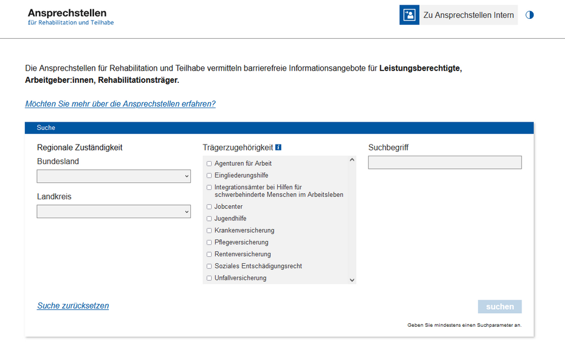The height and width of the screenshot is (355, 565).
Task: Check the Agenturen für Arbeit checkbox
Action: click(x=209, y=163)
